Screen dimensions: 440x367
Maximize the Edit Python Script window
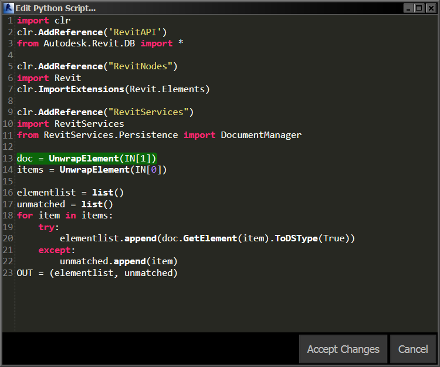point(419,8)
